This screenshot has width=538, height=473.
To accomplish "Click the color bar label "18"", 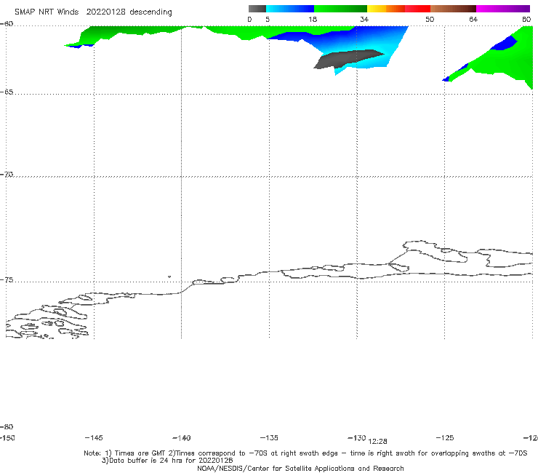I will 313,19.
